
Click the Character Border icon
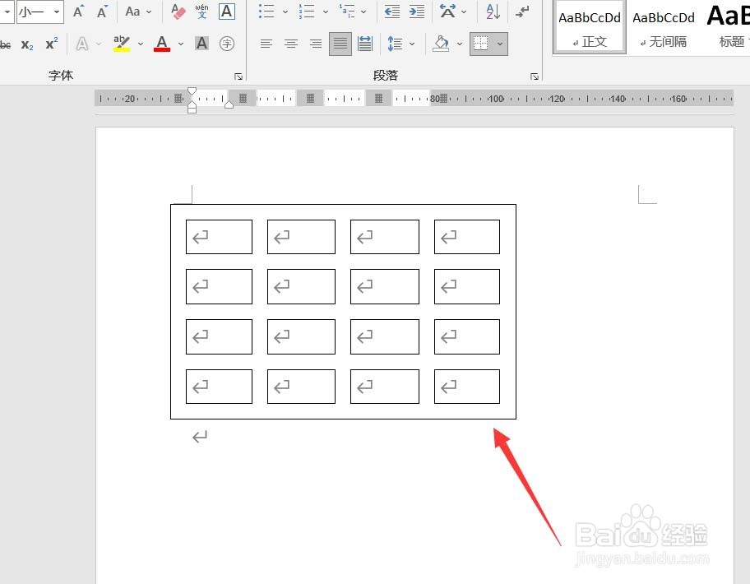[x=227, y=12]
